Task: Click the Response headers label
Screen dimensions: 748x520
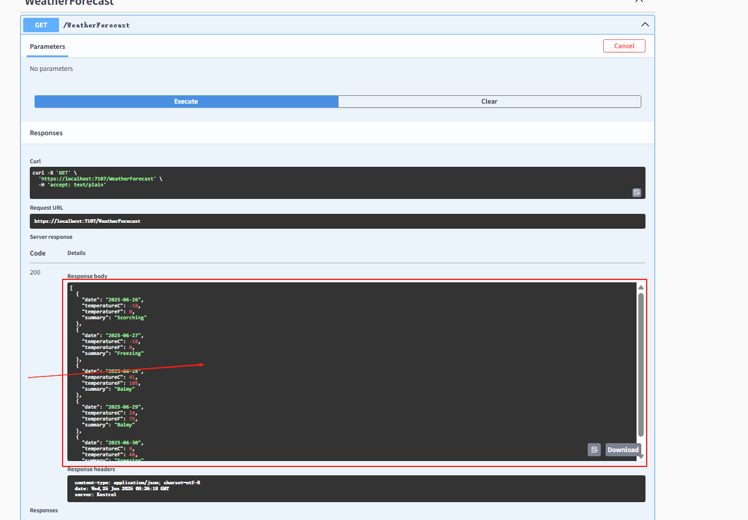Action: 91,469
